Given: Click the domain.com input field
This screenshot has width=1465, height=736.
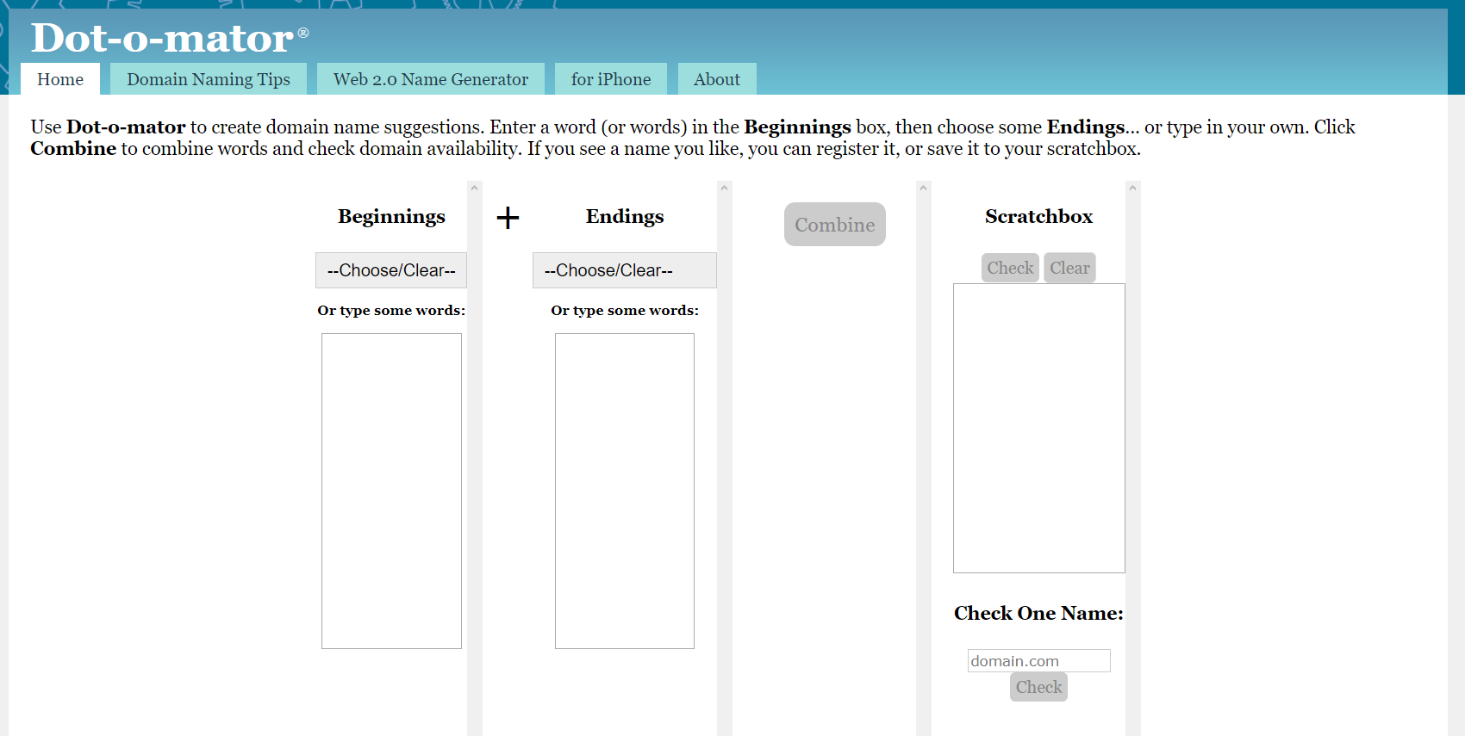Looking at the screenshot, I should [x=1038, y=660].
